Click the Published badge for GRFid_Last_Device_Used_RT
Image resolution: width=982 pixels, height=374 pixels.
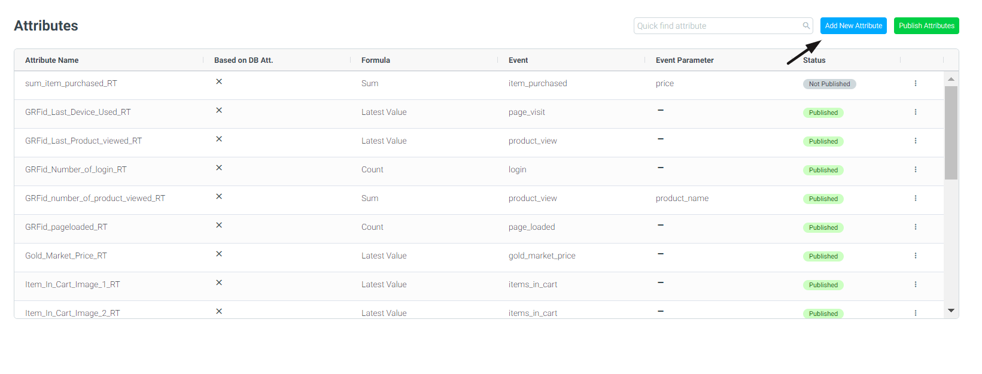point(823,112)
